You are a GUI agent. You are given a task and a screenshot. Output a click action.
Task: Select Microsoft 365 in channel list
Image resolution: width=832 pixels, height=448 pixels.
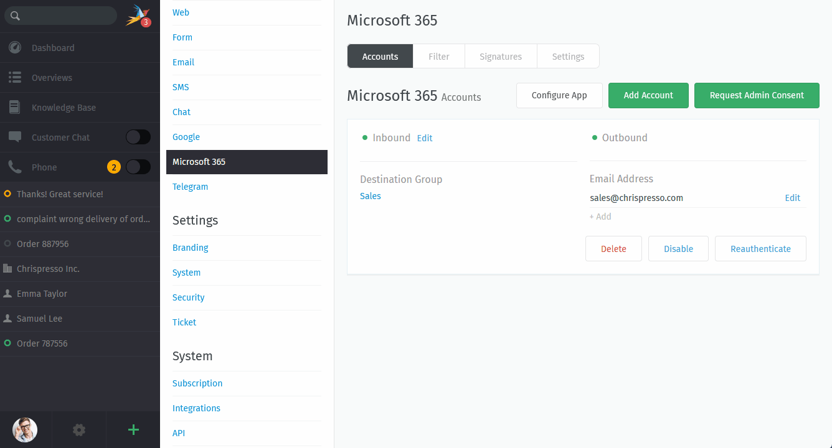tap(247, 162)
